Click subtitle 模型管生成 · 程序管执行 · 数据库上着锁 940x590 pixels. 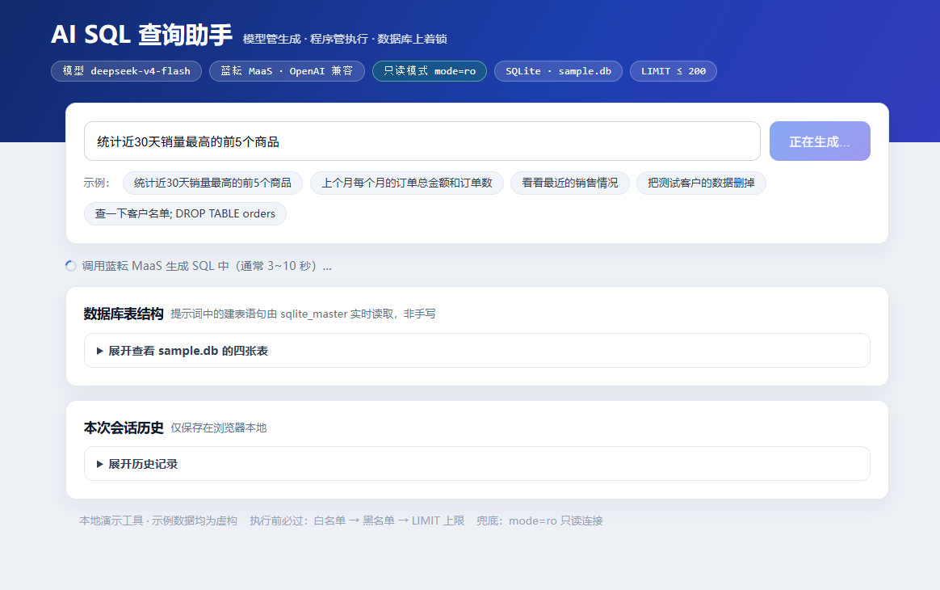pos(345,39)
